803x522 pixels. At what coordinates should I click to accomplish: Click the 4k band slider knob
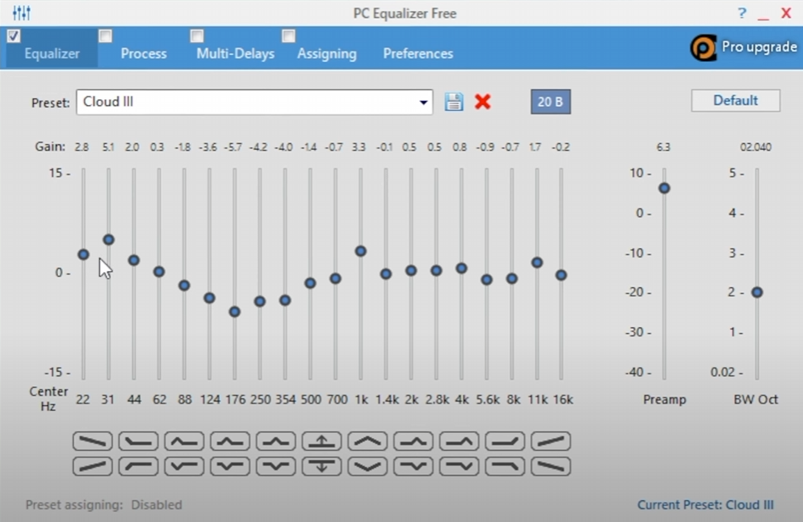click(x=461, y=268)
